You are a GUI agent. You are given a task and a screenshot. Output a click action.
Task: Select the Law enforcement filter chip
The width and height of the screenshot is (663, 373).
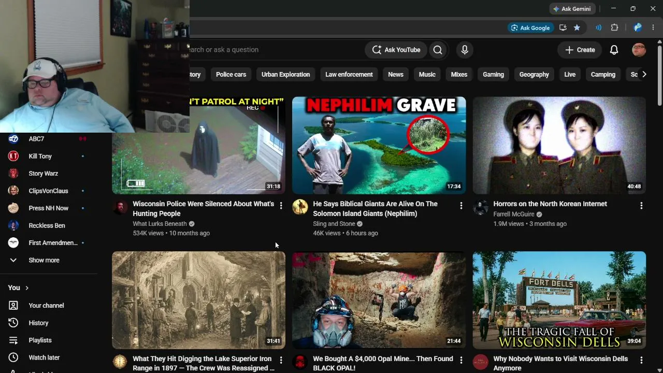[349, 75]
